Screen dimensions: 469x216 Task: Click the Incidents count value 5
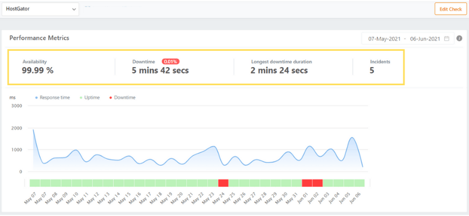(x=372, y=71)
